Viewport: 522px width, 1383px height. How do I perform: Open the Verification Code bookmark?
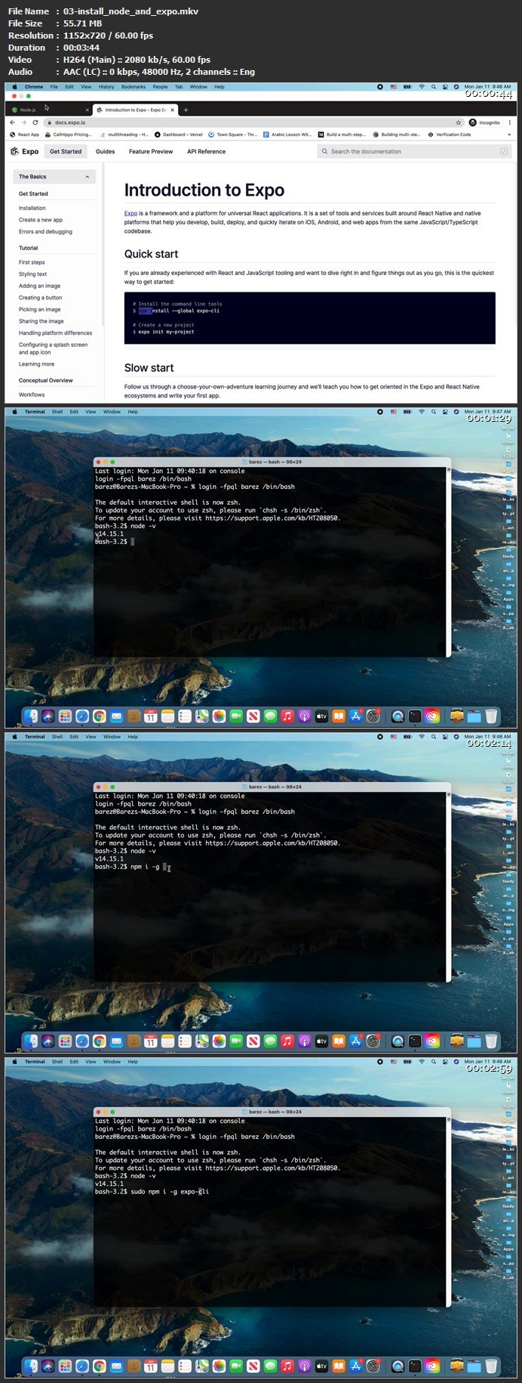pos(450,135)
